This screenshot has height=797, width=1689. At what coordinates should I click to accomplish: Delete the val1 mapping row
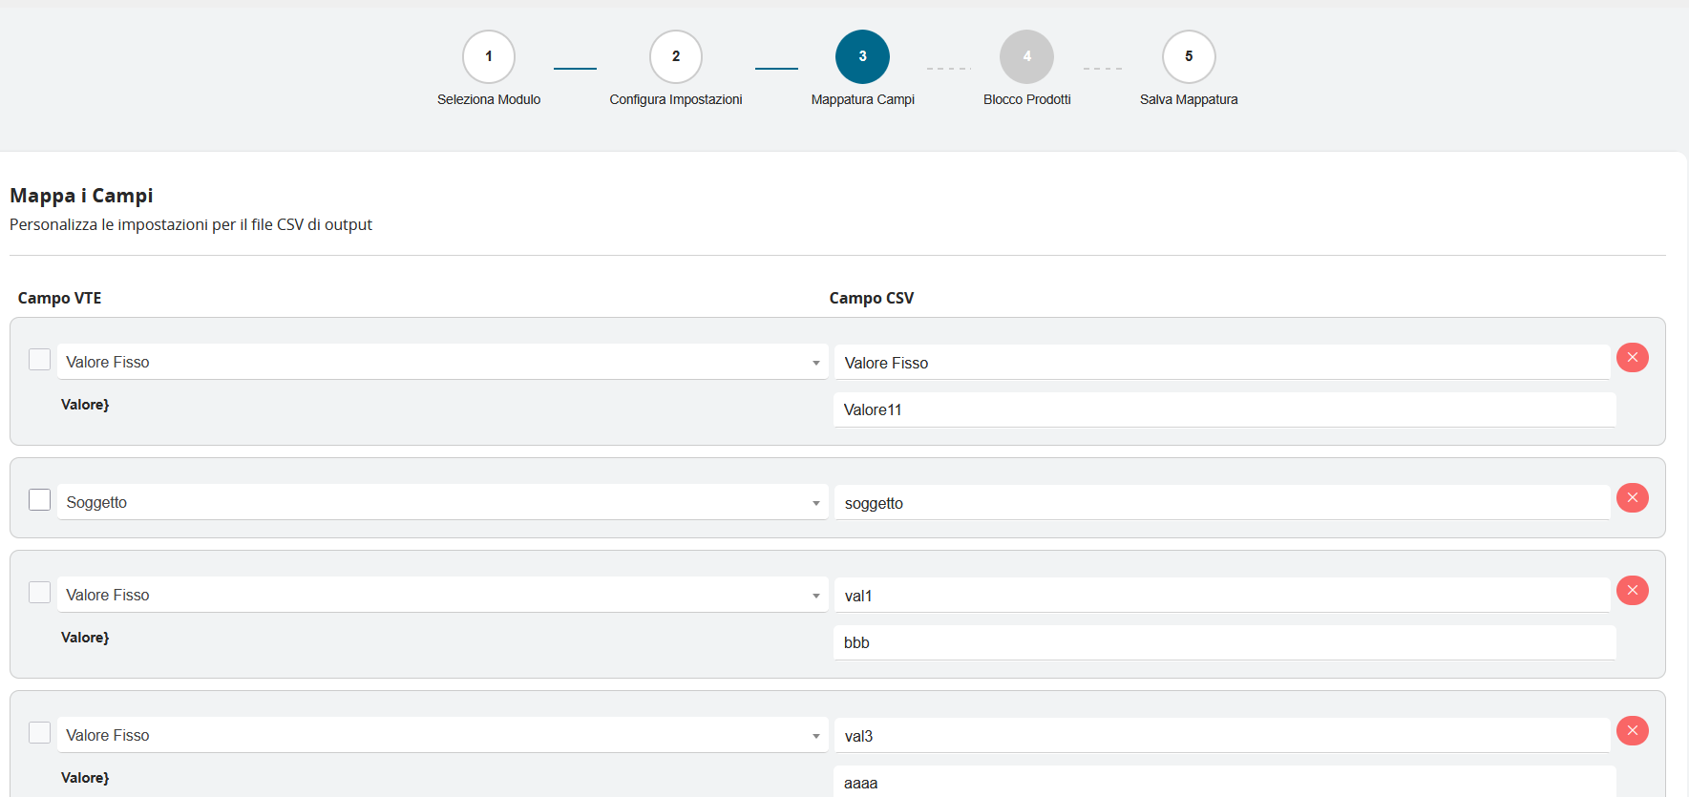pyautogui.click(x=1632, y=591)
